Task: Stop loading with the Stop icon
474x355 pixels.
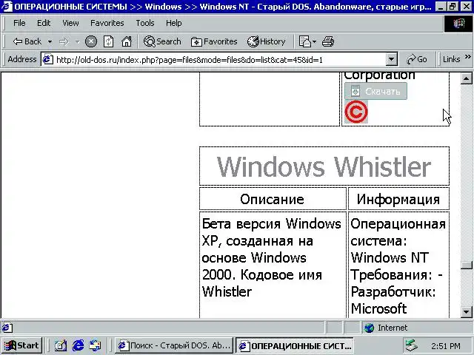Action: 91,41
